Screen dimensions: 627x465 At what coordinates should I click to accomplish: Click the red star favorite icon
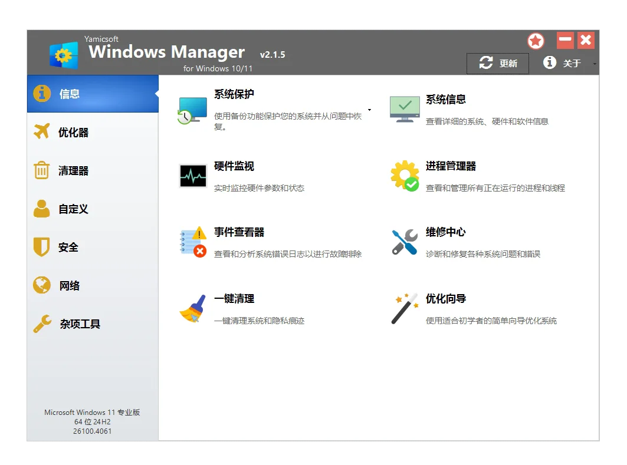[536, 41]
